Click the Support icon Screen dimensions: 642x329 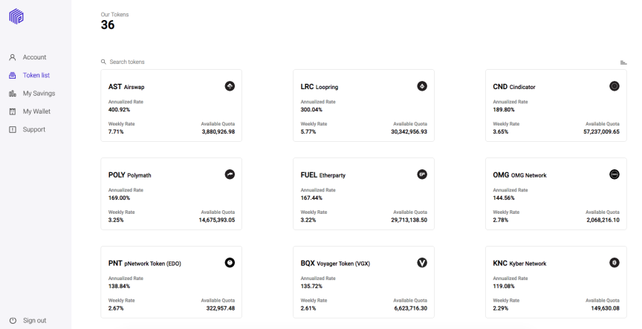coord(13,129)
